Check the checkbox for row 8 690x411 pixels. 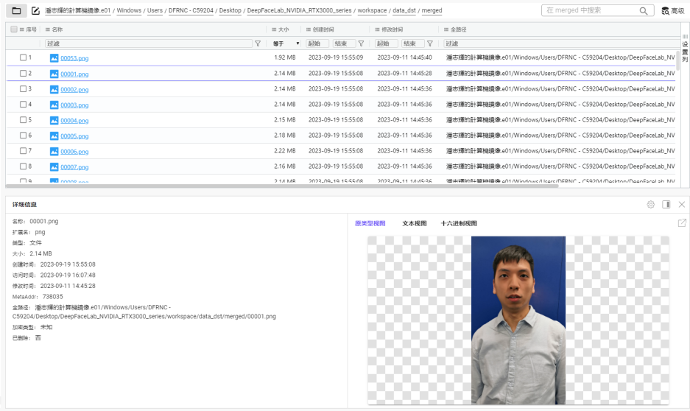click(23, 166)
